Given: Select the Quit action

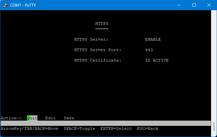Looking at the screenshot, I should (x=32, y=118).
